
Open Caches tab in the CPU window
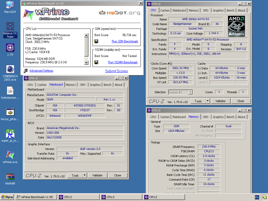(x=165, y=10)
